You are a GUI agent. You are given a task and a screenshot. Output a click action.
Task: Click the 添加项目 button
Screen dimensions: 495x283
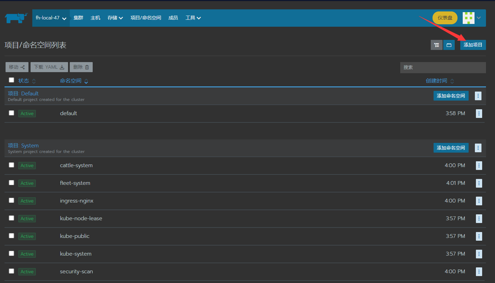(x=473, y=45)
